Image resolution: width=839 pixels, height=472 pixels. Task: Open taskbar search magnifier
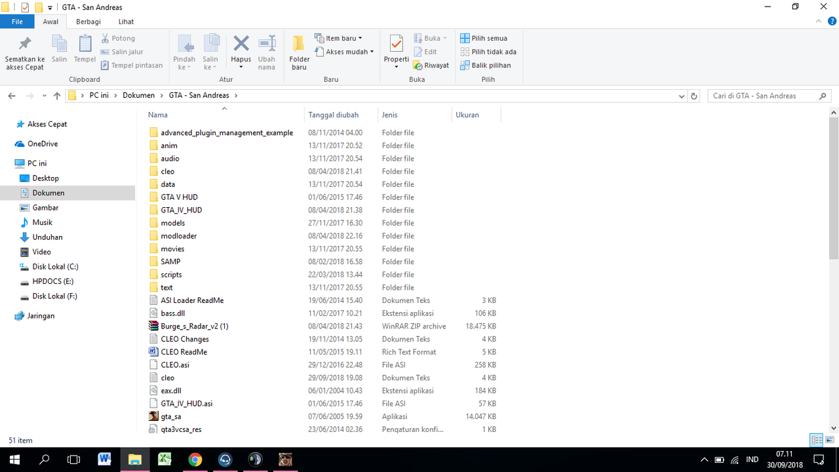[45, 459]
